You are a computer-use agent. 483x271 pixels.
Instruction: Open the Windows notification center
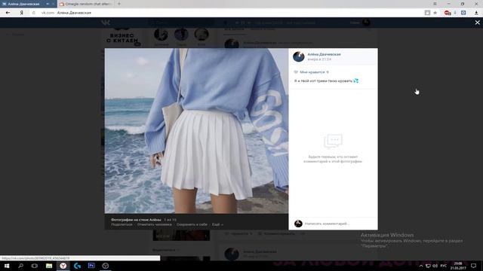(474, 266)
